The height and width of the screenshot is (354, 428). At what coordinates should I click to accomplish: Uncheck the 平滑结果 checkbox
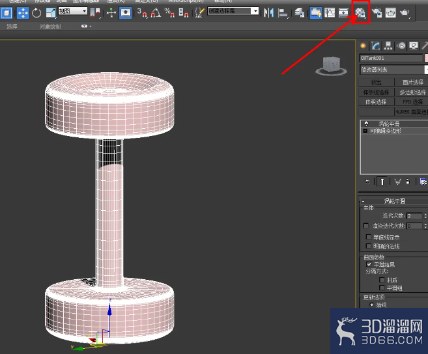(x=369, y=264)
